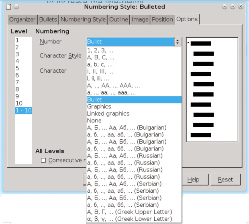Select level 1 in Level list

(x=24, y=40)
